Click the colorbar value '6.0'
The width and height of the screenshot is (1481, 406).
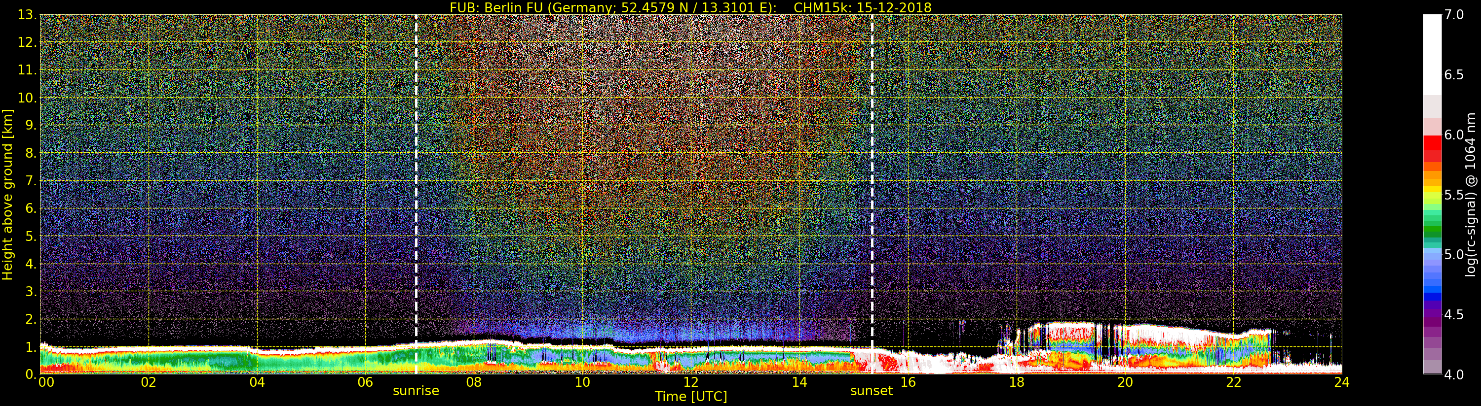point(1454,135)
